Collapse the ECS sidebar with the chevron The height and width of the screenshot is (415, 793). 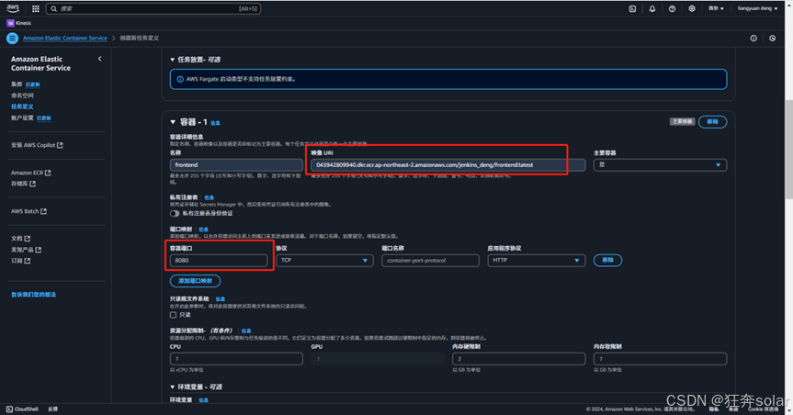click(99, 59)
